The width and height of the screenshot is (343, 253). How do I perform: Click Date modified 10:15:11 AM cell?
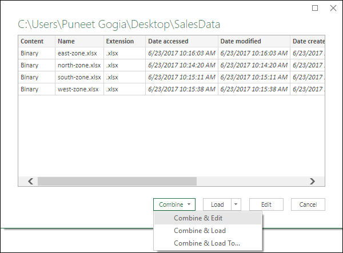254,77
